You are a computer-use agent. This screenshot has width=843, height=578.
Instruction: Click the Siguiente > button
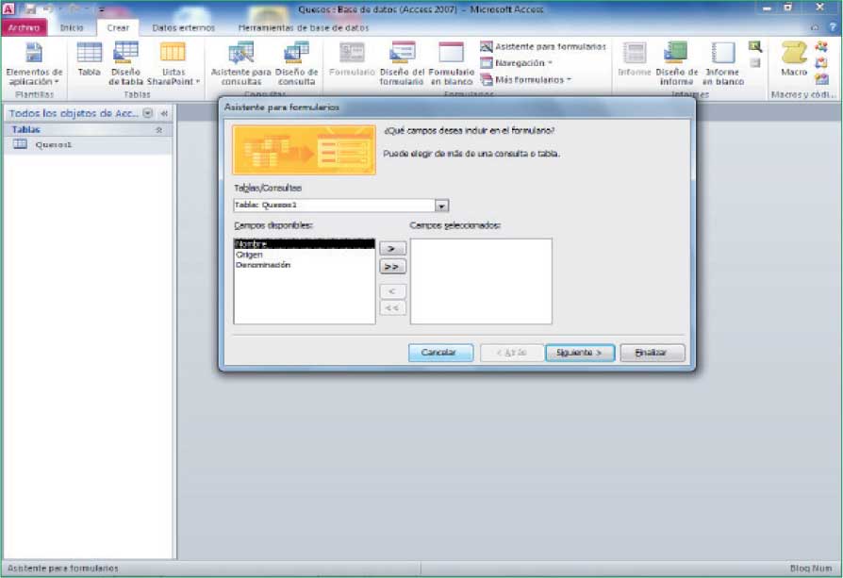click(x=580, y=352)
